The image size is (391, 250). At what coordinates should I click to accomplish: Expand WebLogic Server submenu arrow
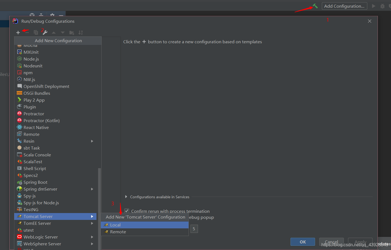click(x=92, y=237)
